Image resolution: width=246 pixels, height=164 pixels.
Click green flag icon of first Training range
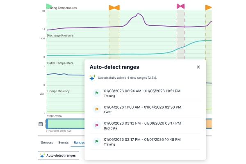[x=97, y=93]
